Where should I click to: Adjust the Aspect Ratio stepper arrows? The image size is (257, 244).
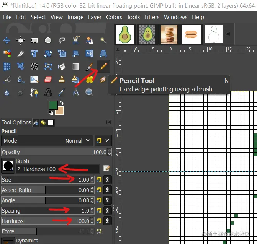tap(92, 190)
